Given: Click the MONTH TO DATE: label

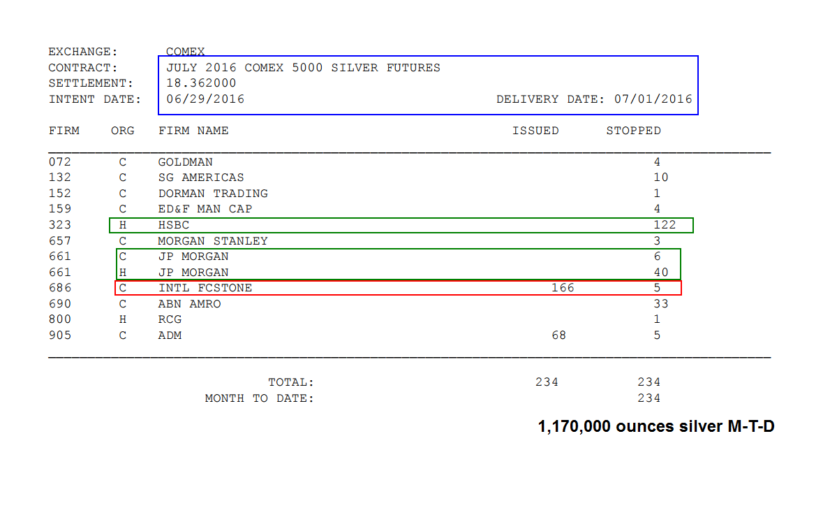Looking at the screenshot, I should pos(260,398).
